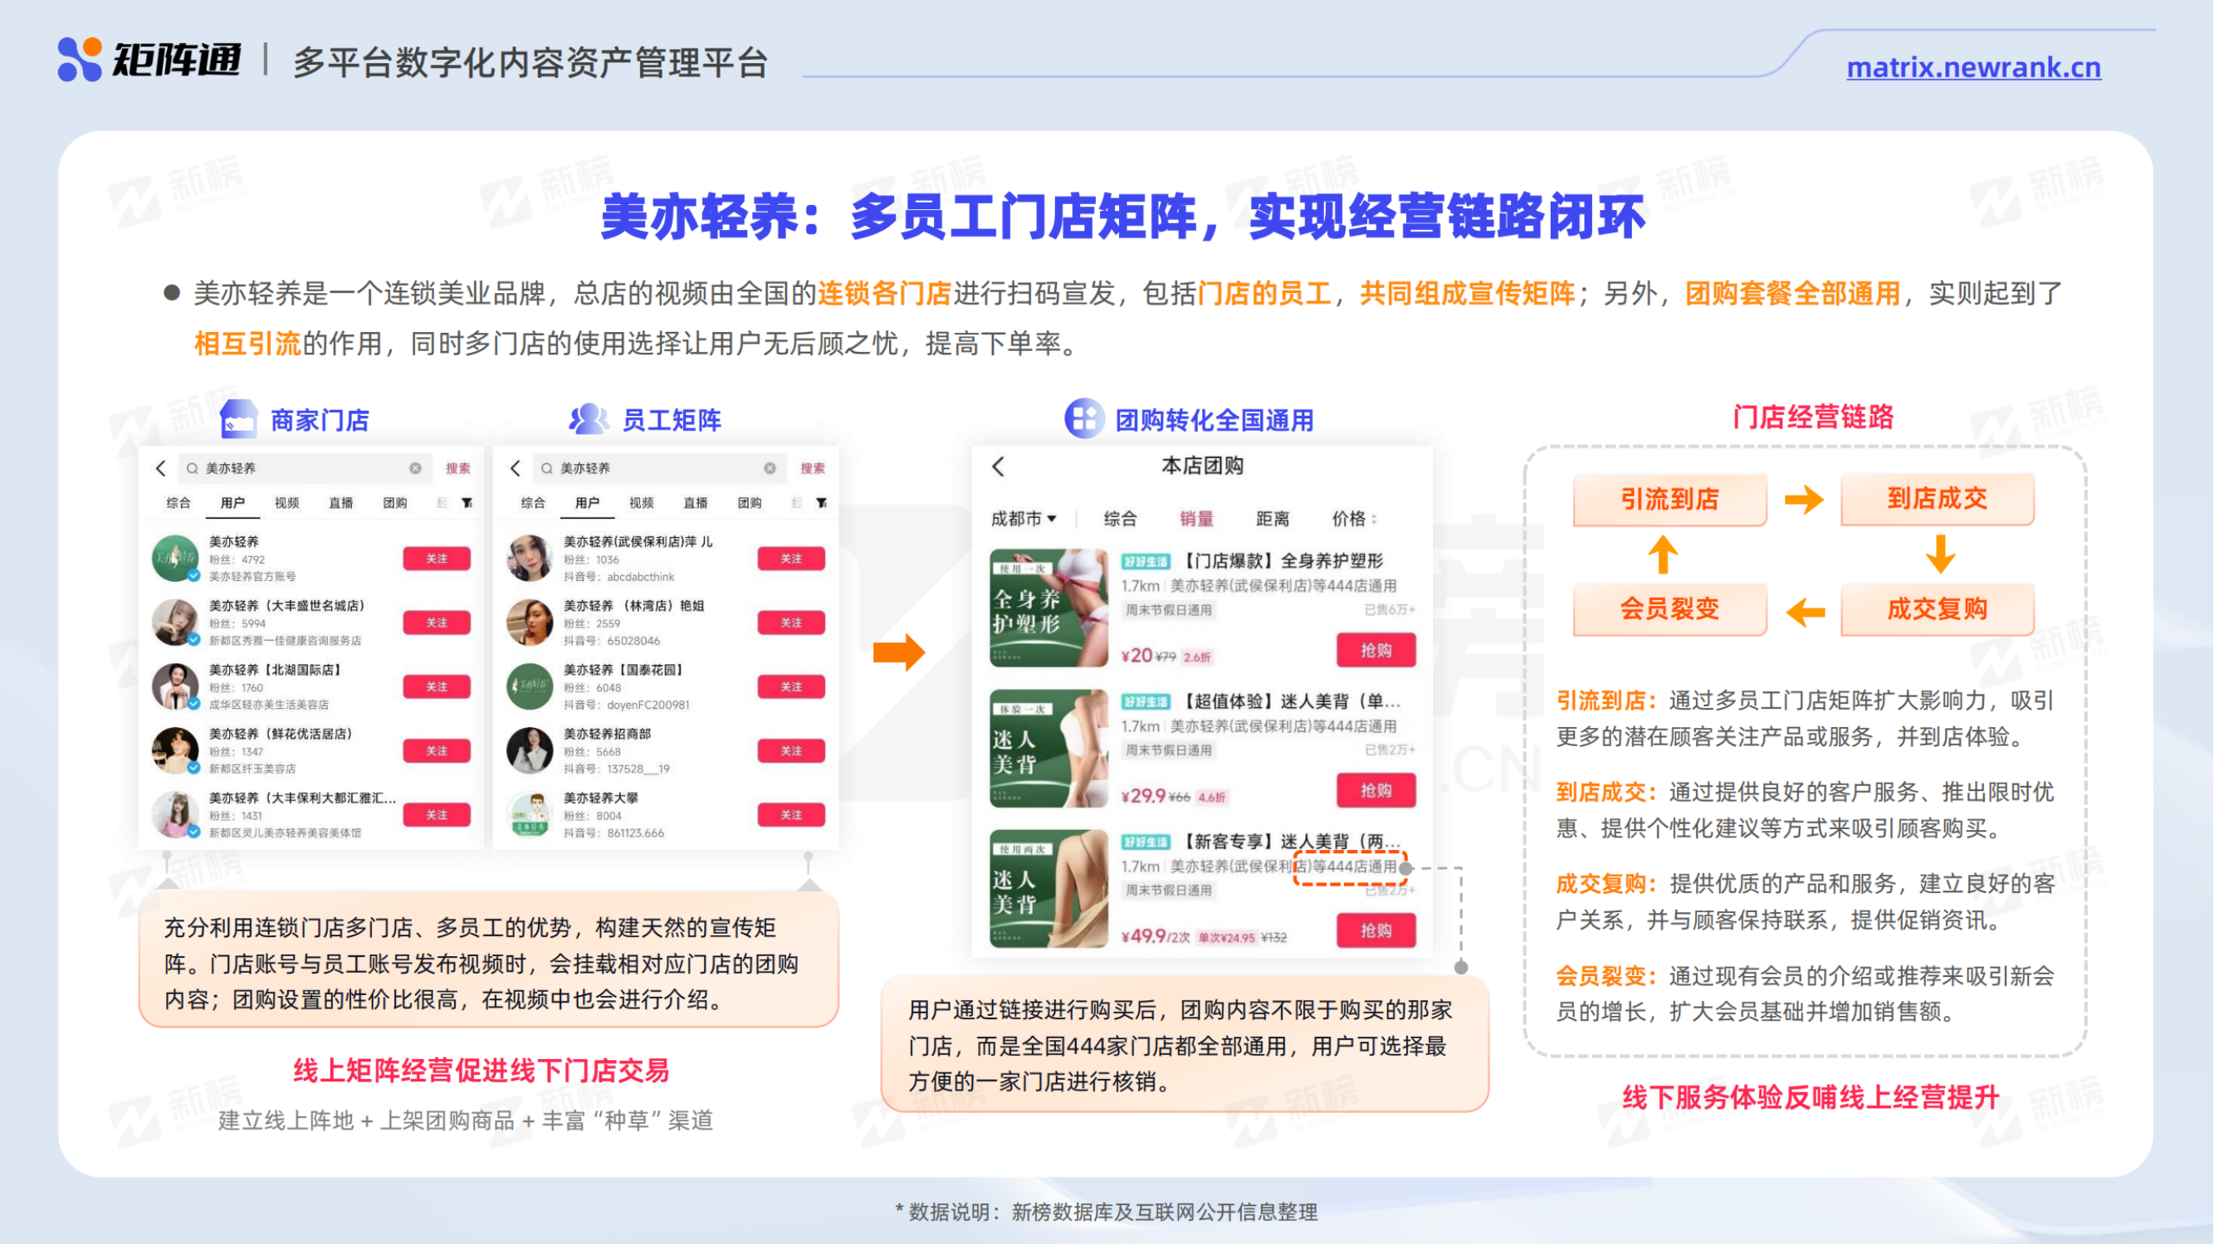Image resolution: width=2214 pixels, height=1245 pixels.
Task: Select the 直播 tab in 商家门店 panel
Action: pos(340,504)
